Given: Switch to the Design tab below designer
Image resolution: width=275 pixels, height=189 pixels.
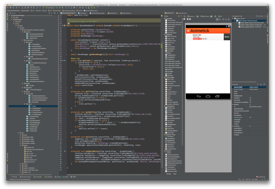Looking at the screenshot, I should pyautogui.click(x=169, y=174).
